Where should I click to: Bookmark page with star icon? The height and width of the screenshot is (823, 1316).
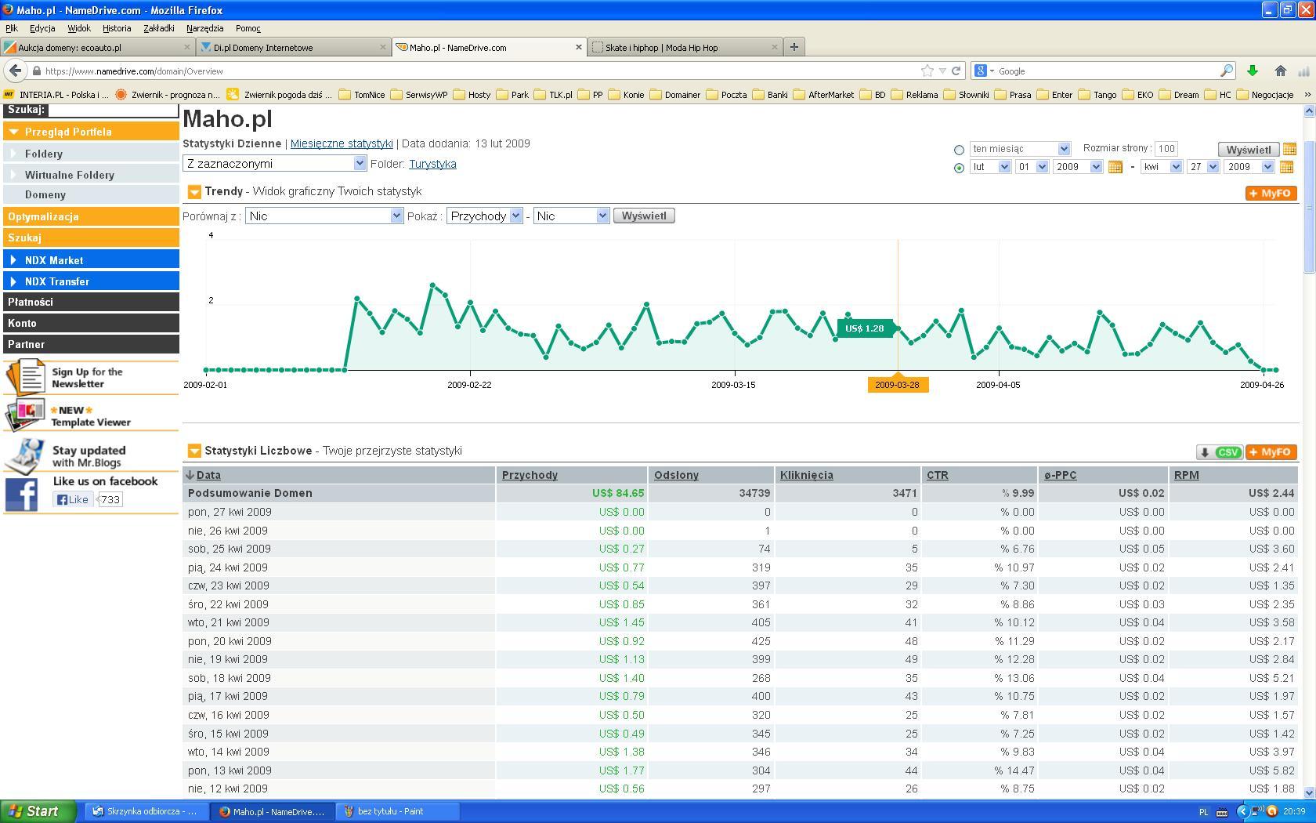coord(927,71)
